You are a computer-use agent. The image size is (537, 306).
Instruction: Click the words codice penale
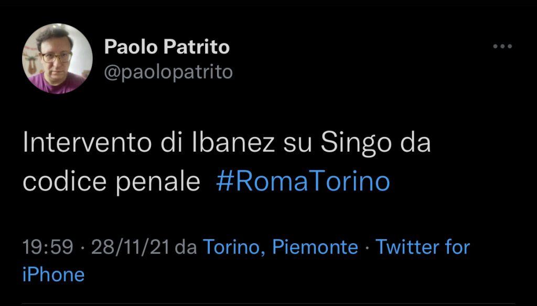(x=111, y=182)
